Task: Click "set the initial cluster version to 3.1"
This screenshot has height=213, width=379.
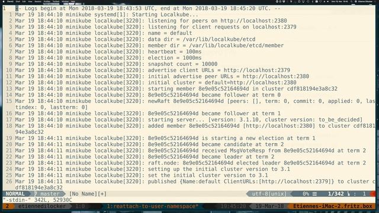Action: (x=208, y=175)
